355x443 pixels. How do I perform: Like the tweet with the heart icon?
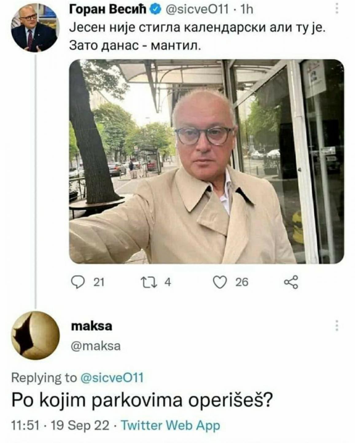coord(220,282)
